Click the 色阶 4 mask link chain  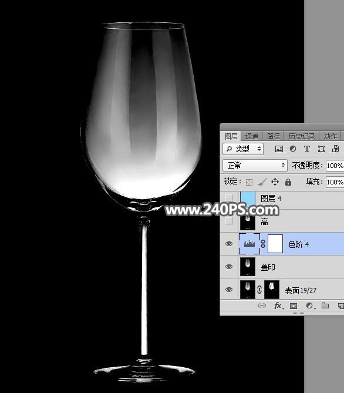click(263, 244)
